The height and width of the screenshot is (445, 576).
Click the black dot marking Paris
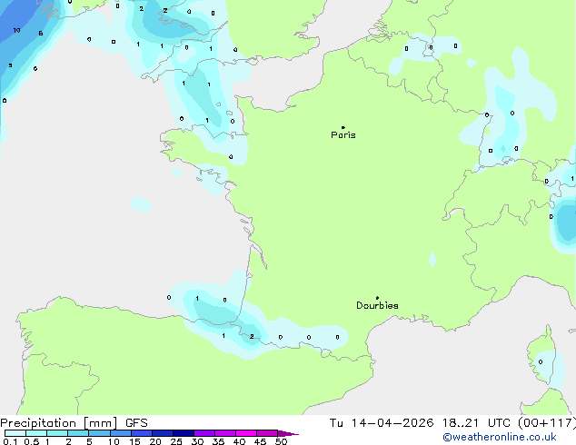pyautogui.click(x=343, y=127)
